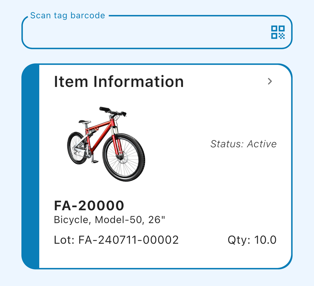Select the Lot: FA-240711-00002 text

point(116,240)
